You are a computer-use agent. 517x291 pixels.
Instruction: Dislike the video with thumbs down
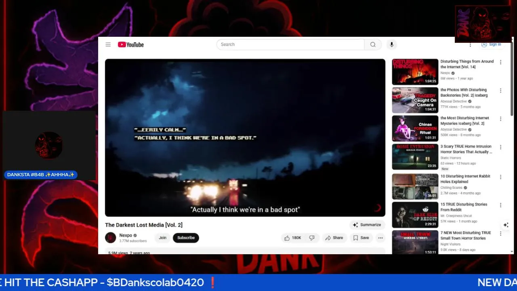(312, 238)
